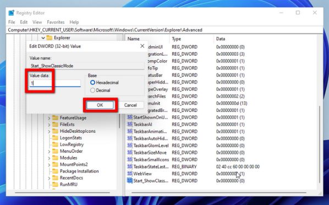
Task: Open the Help menu
Action: (x=74, y=22)
